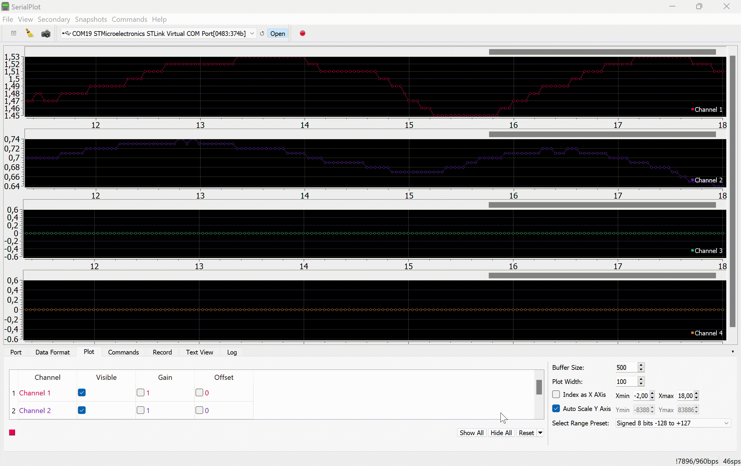Decrease Plot Width with down arrow

(x=641, y=384)
